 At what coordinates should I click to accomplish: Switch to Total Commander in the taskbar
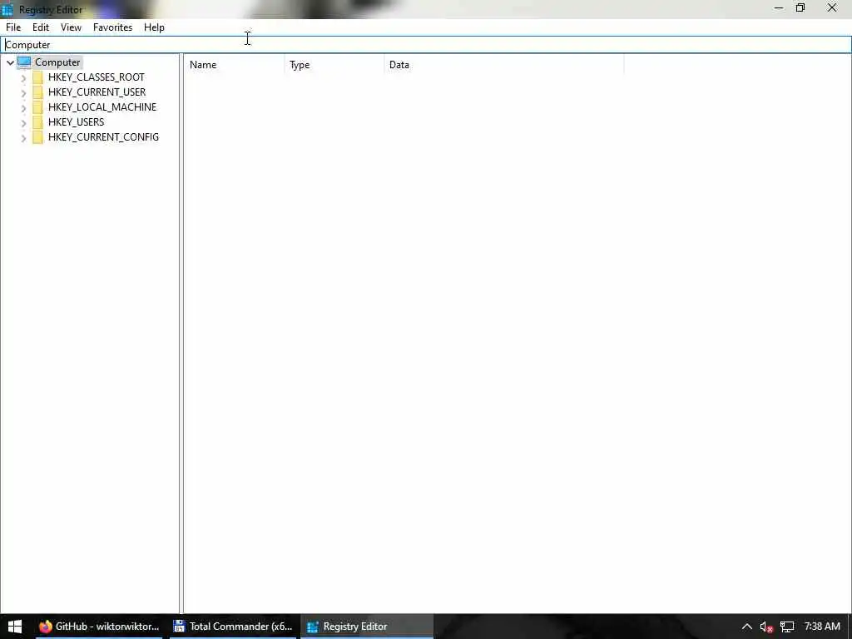pyautogui.click(x=233, y=627)
